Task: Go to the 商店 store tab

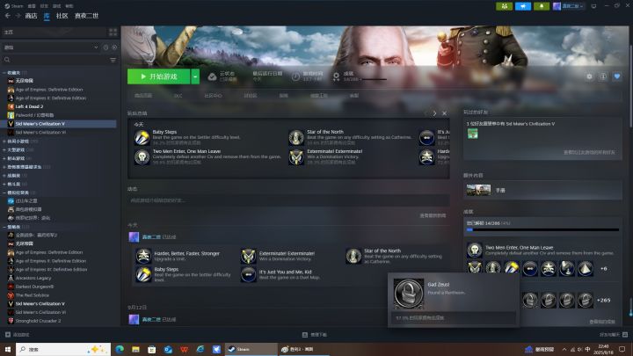Action: click(x=31, y=16)
